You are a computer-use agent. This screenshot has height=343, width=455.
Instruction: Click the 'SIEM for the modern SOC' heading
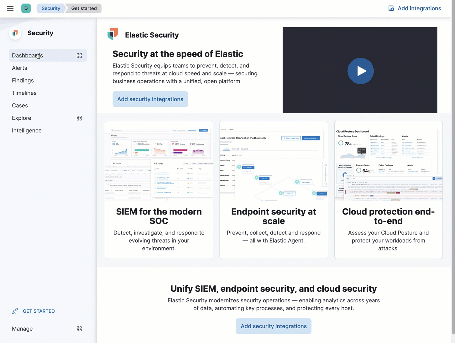pos(159,216)
